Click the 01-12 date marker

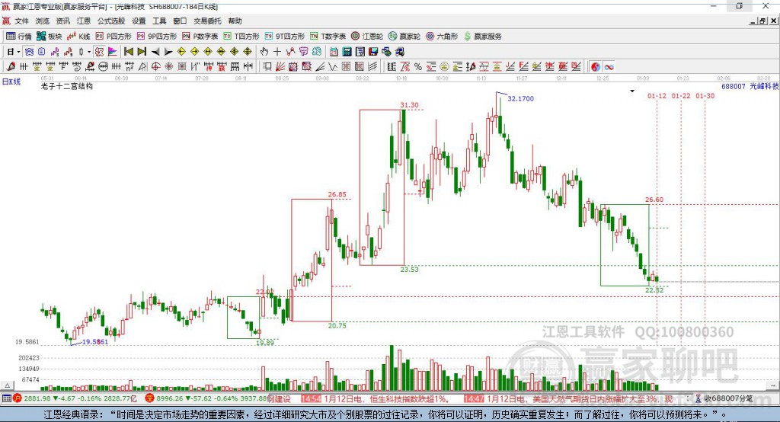(657, 96)
